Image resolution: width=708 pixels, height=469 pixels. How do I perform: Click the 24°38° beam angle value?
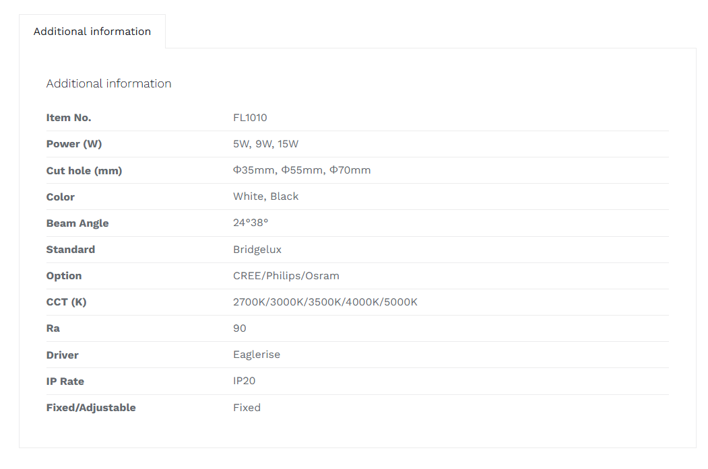[x=251, y=222]
